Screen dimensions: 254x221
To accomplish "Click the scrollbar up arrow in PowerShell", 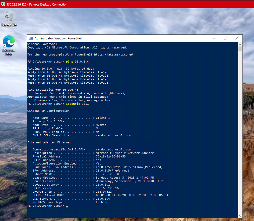I will 240,44.
